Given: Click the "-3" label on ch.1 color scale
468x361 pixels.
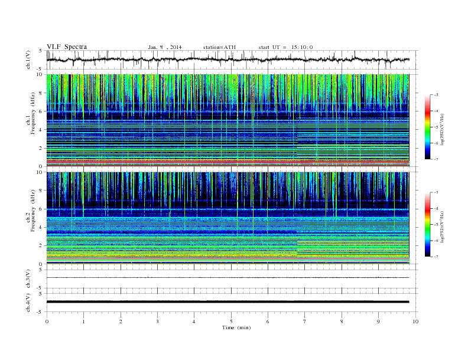Looking at the screenshot, I should coord(436,95).
